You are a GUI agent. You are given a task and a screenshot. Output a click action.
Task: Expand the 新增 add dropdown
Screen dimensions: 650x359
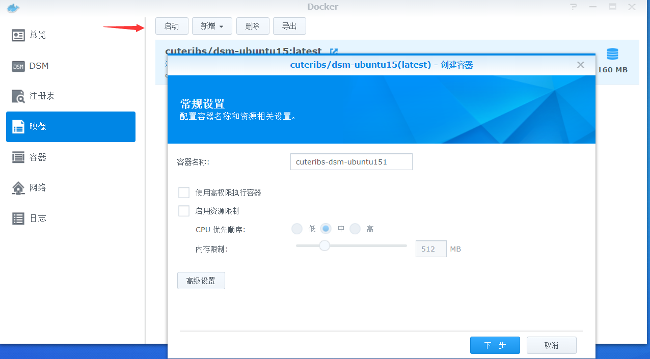coord(212,26)
